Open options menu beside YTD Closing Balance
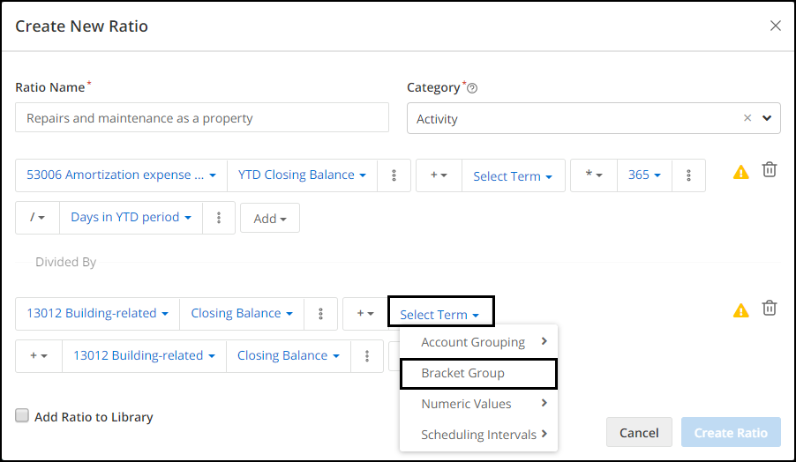Screen dimensions: 796x462 (394, 175)
